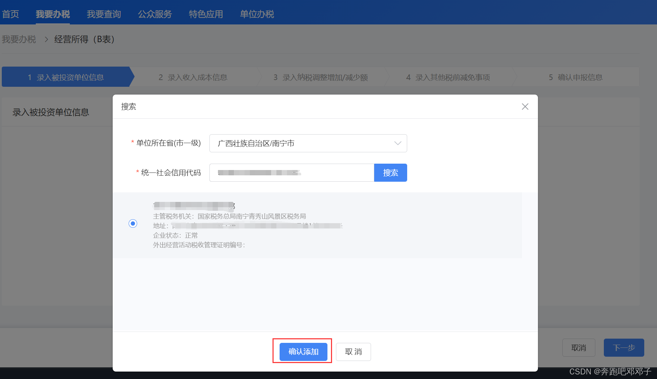Select step 3 录入纳税调整增加/减少额
The image size is (657, 379).
[321, 77]
